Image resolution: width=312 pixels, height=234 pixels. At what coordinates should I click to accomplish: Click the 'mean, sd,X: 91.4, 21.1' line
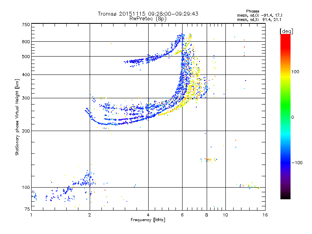(x=259, y=19)
